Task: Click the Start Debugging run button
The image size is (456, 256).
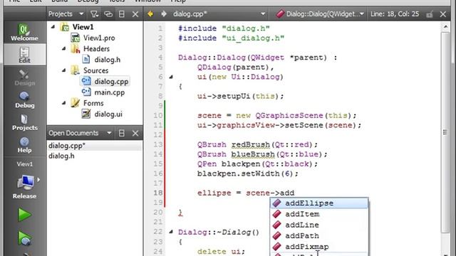Action: (24, 238)
